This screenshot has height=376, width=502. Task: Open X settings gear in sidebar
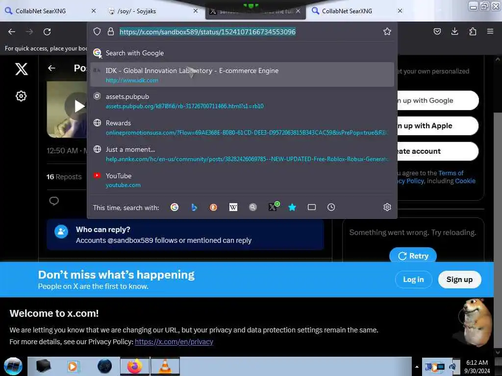[x=21, y=96]
